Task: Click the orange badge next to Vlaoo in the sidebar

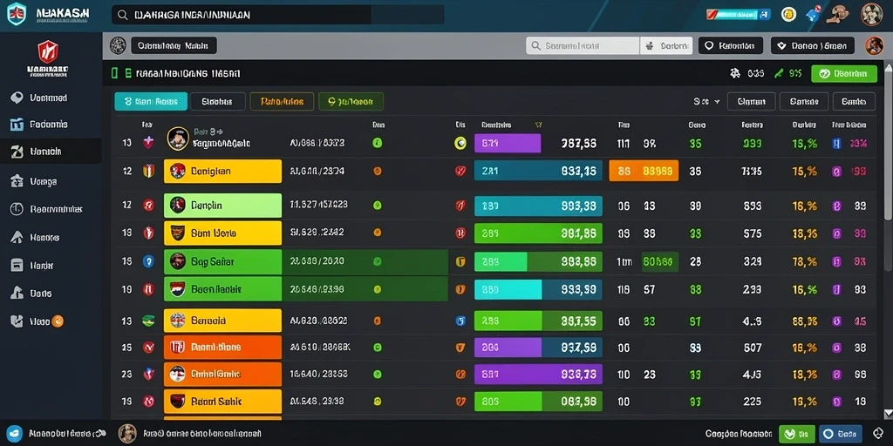Action: 58,321
